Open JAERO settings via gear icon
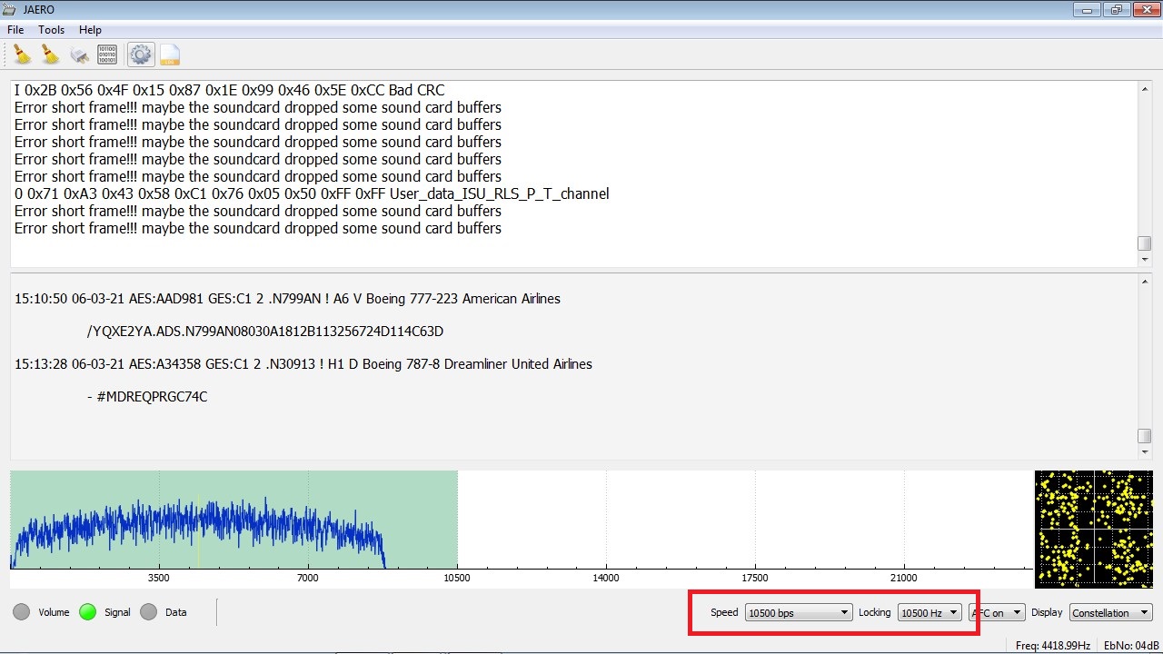 click(140, 54)
